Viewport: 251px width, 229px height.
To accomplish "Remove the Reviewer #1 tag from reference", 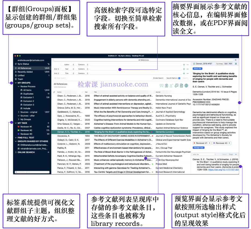I will (x=210, y=143).
